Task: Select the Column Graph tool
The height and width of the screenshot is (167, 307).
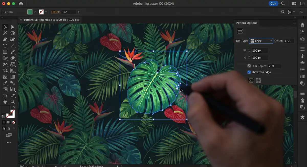Action: [x=13, y=89]
